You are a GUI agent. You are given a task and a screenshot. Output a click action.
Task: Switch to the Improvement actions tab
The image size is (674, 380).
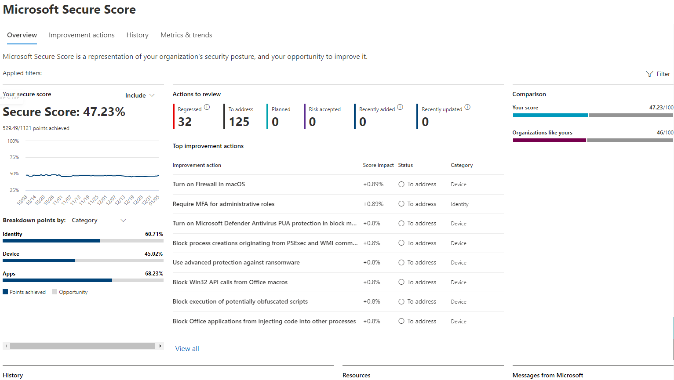(81, 35)
